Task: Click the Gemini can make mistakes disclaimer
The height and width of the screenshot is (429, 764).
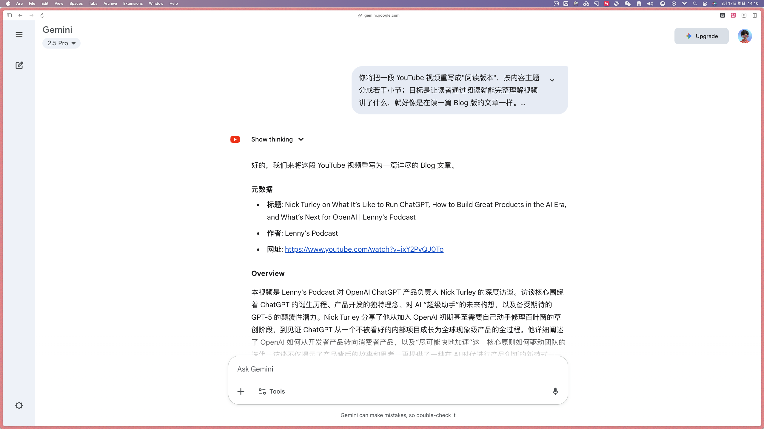Action: coord(398,415)
